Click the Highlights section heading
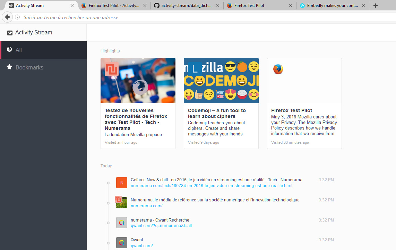Image resolution: width=396 pixels, height=250 pixels. pos(110,51)
